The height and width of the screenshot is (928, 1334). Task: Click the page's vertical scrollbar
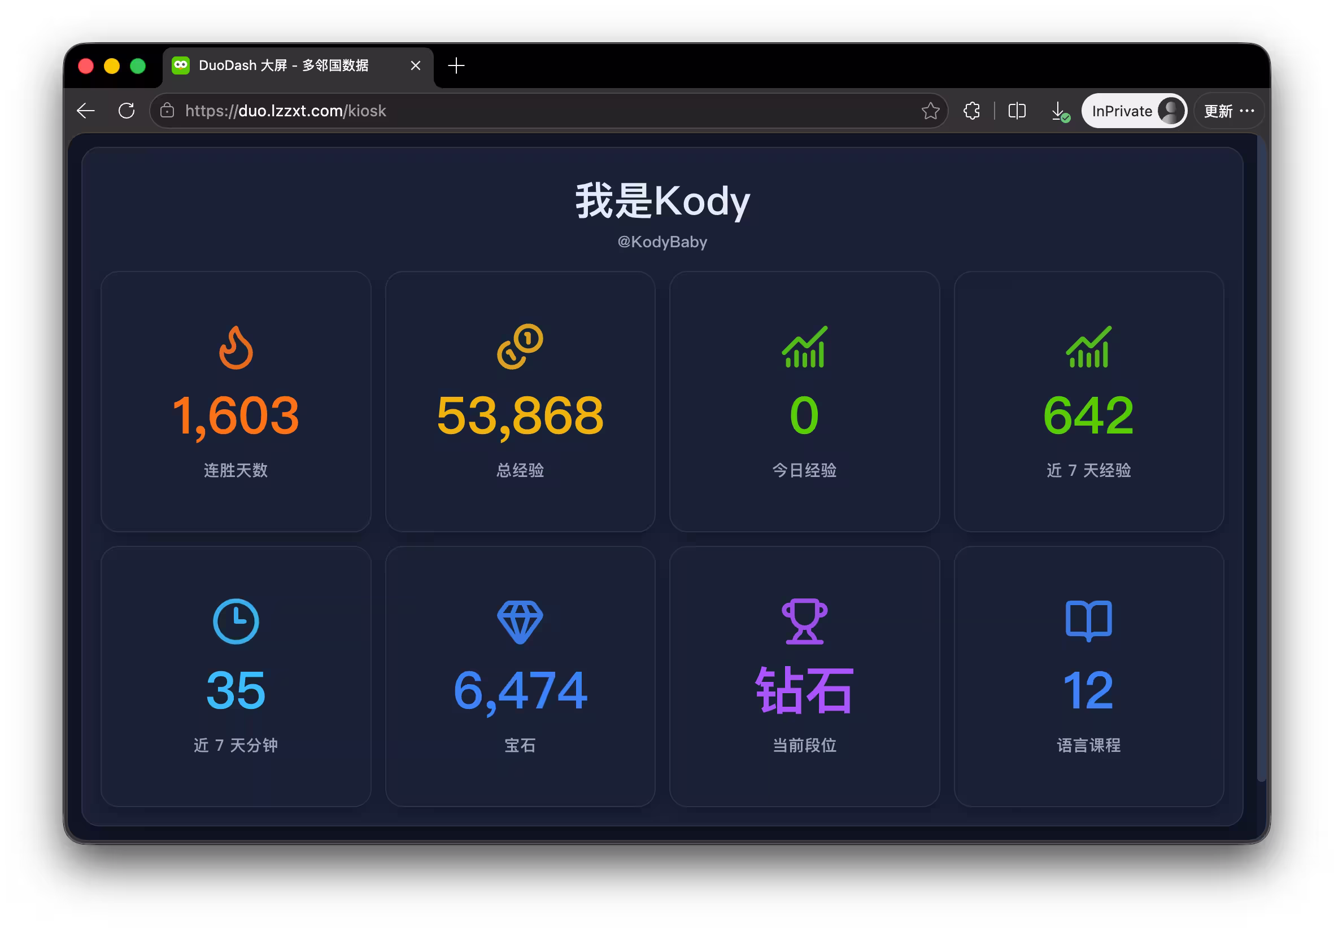click(1261, 459)
